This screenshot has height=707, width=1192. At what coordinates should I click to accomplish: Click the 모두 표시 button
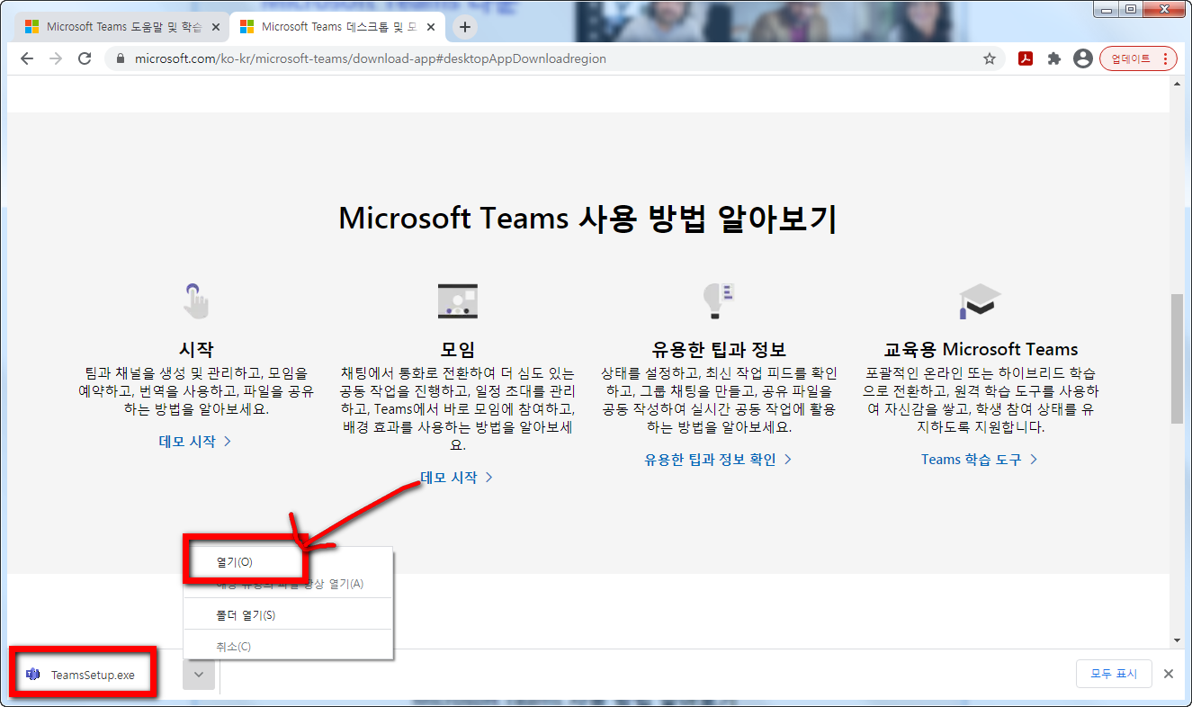(1114, 674)
